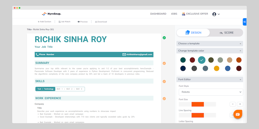
Task: Open the Font Style Roboto dropdown
Action: [211, 92]
